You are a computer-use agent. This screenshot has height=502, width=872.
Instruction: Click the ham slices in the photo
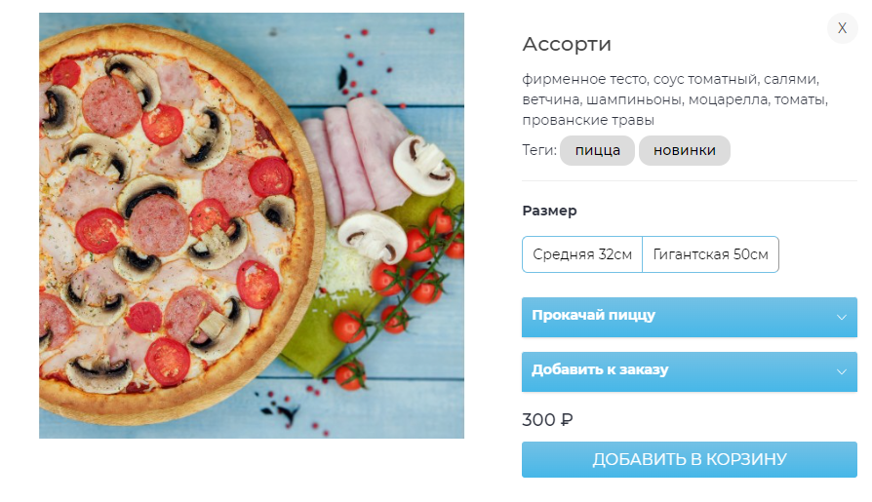[x=356, y=159]
